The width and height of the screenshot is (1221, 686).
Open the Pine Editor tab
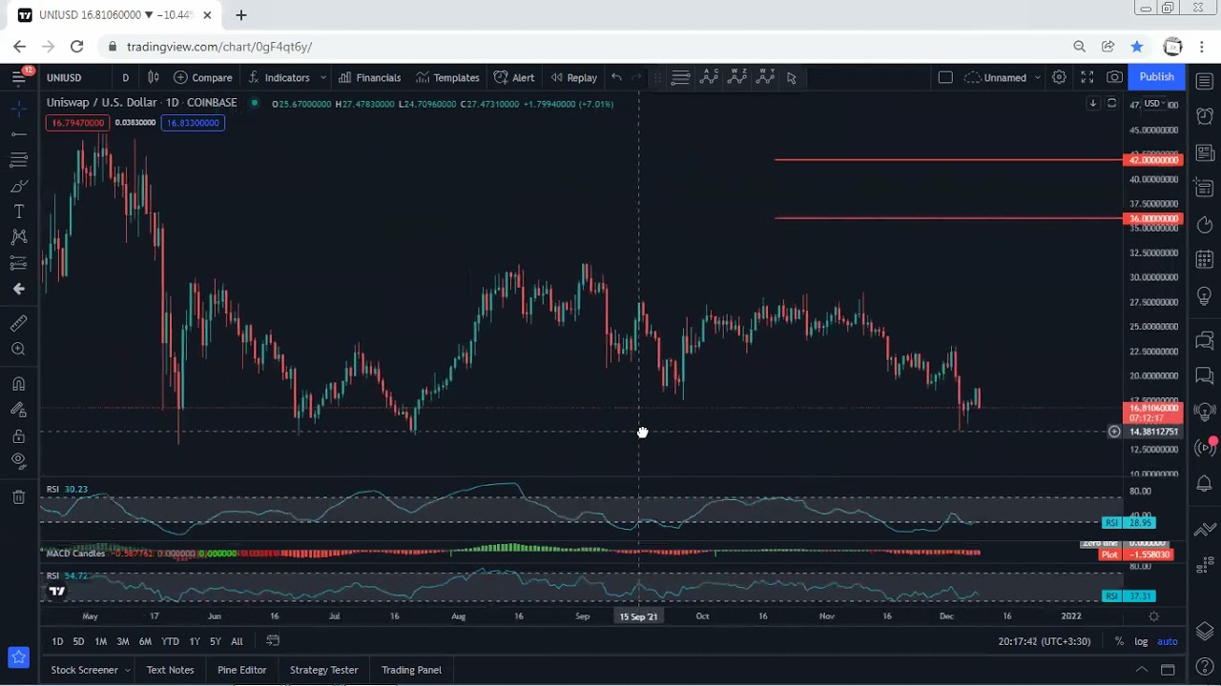click(241, 670)
